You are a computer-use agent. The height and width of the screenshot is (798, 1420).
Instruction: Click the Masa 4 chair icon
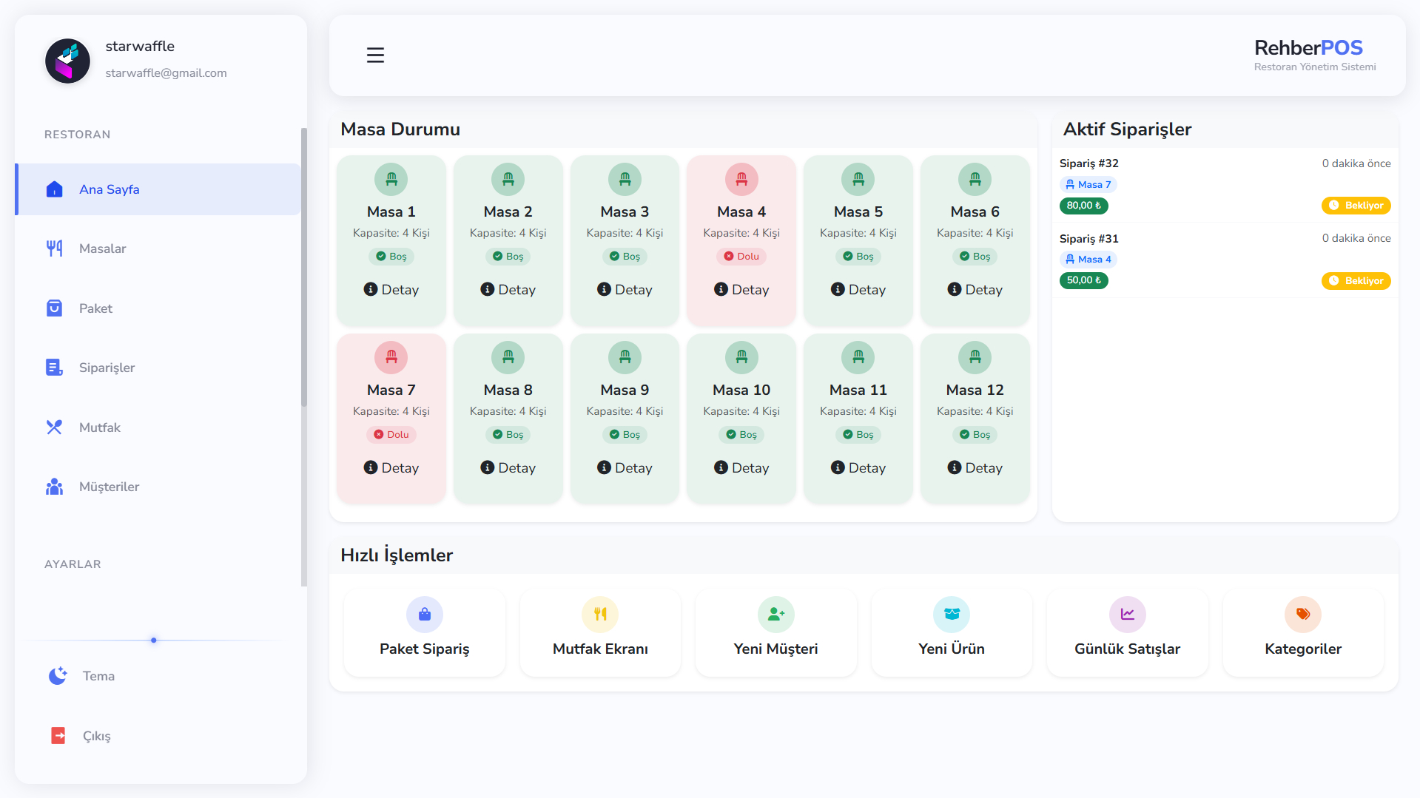(x=741, y=179)
